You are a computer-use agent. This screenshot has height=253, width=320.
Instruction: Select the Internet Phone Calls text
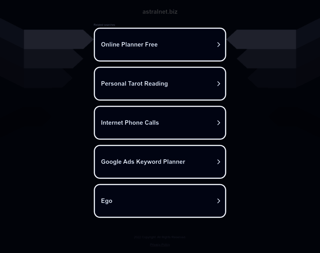click(x=130, y=123)
